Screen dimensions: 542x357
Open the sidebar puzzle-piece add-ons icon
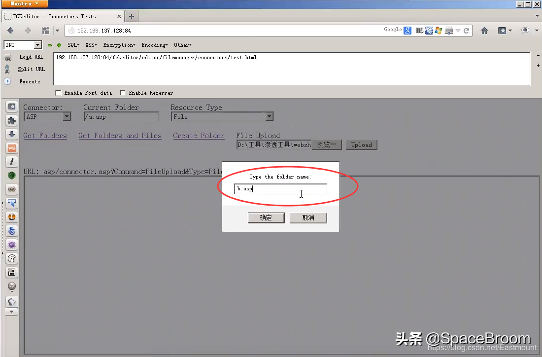(x=12, y=120)
